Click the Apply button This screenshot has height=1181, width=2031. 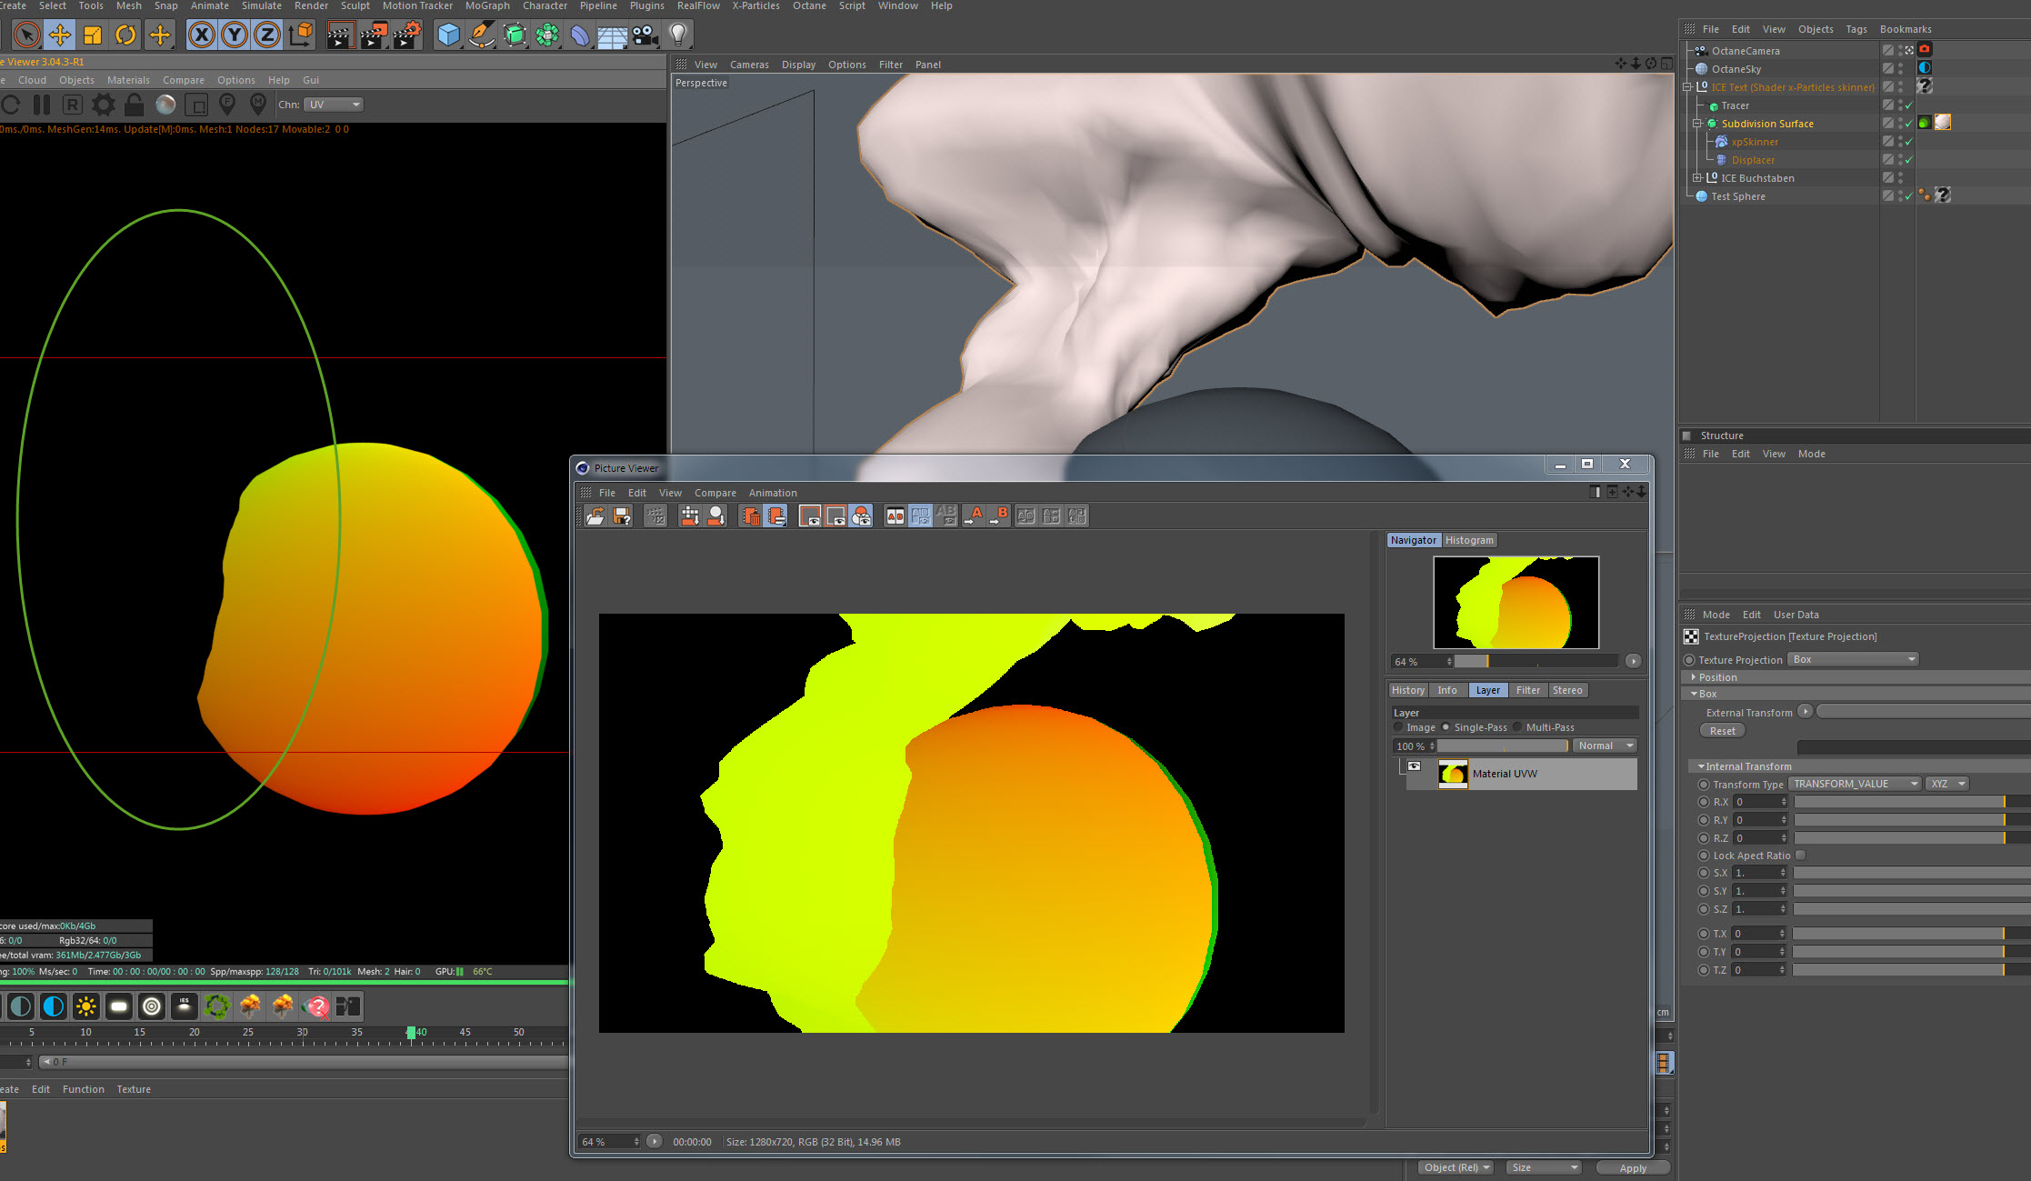[x=1632, y=1168]
